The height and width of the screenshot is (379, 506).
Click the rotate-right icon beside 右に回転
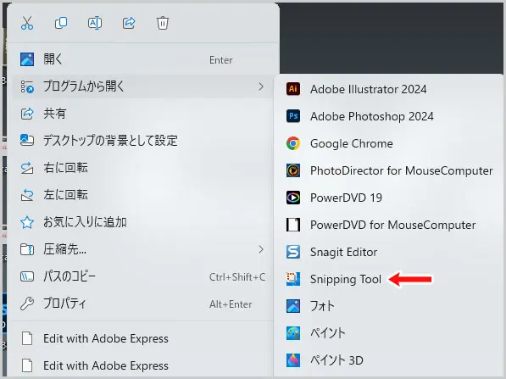click(27, 168)
